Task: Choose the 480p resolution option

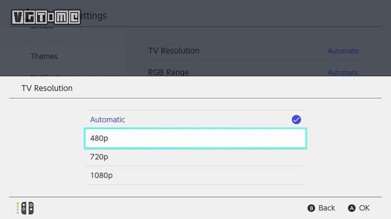Action: [x=195, y=138]
